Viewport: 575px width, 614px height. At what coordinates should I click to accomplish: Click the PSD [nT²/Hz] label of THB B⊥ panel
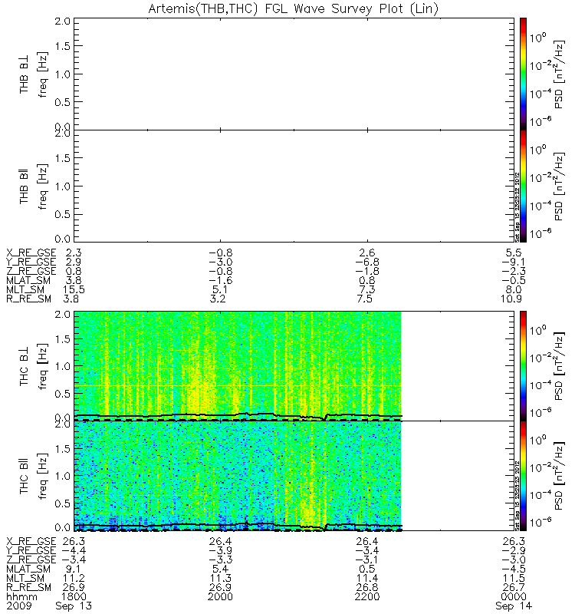559,74
